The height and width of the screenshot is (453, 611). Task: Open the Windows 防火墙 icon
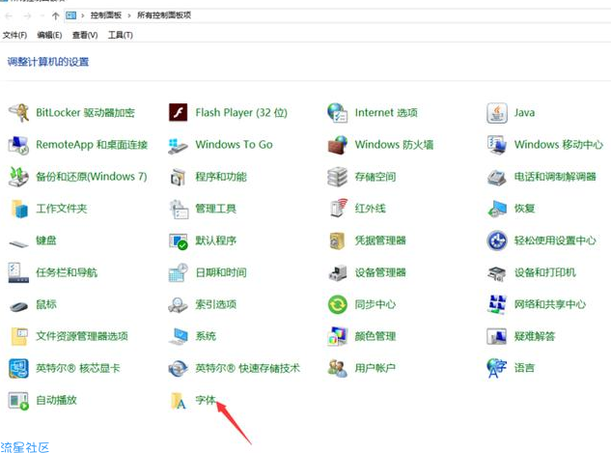338,145
